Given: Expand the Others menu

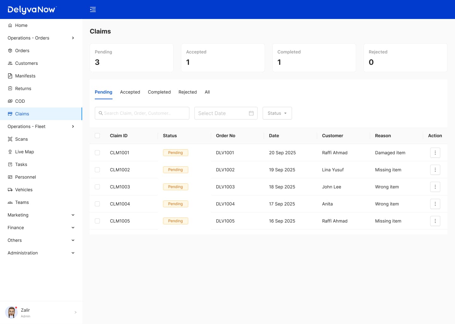Looking at the screenshot, I should [41, 240].
